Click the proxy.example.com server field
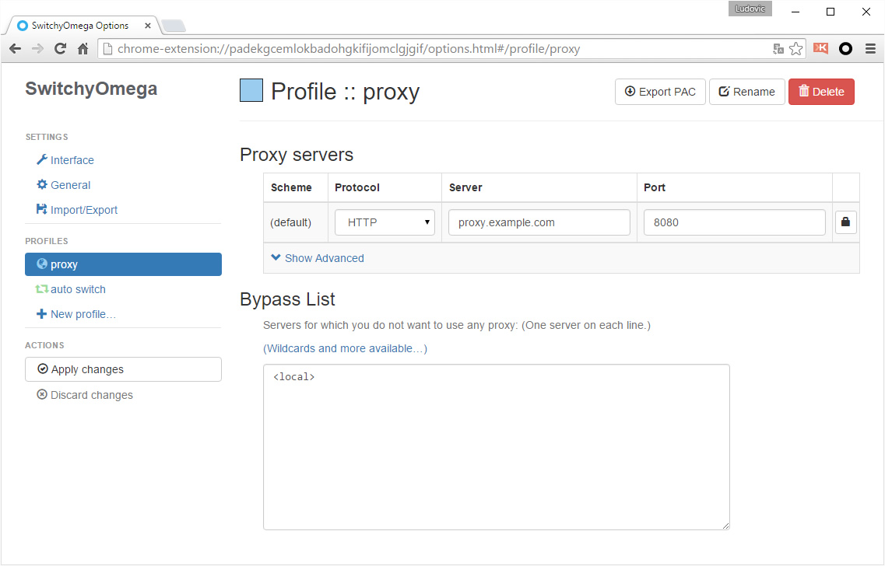The height and width of the screenshot is (566, 885). tap(539, 222)
